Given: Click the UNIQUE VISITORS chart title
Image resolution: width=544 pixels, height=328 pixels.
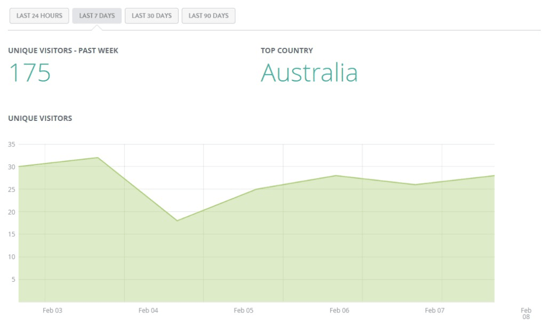Looking at the screenshot, I should [40, 118].
